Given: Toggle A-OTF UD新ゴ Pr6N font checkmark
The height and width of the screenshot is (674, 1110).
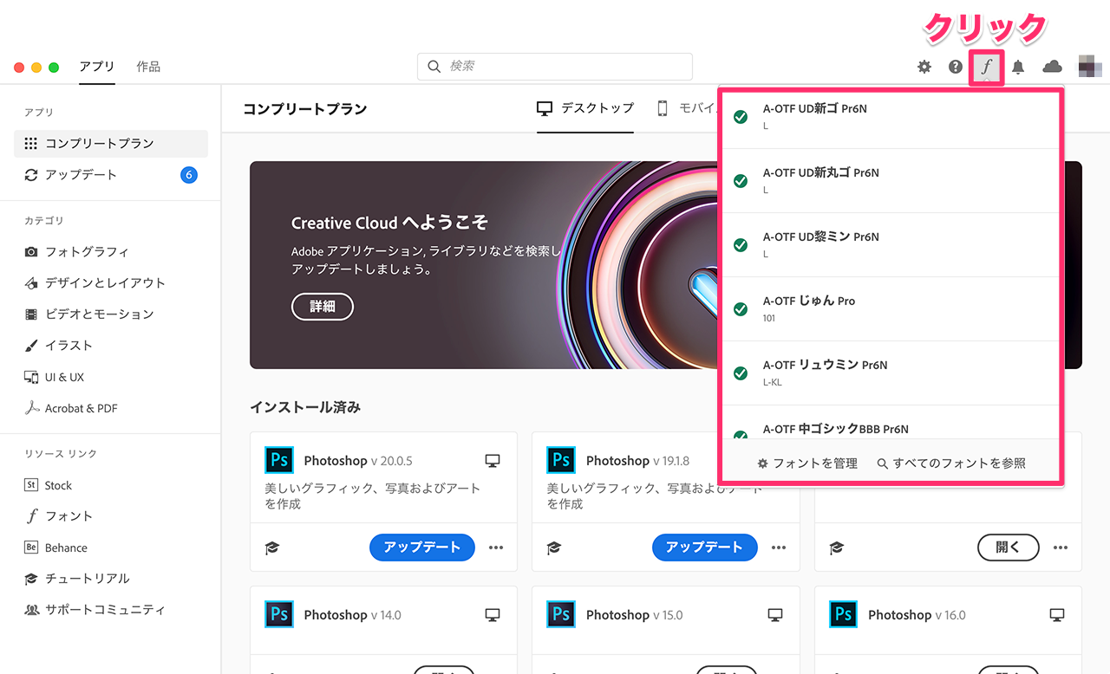Looking at the screenshot, I should point(741,117).
